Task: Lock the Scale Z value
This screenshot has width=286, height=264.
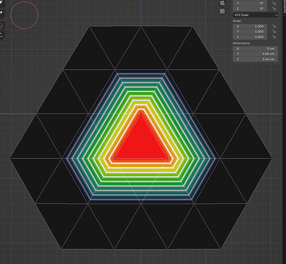Action: (x=274, y=37)
